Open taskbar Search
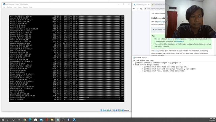Viewport: 216px width, 122px height. tap(8, 120)
